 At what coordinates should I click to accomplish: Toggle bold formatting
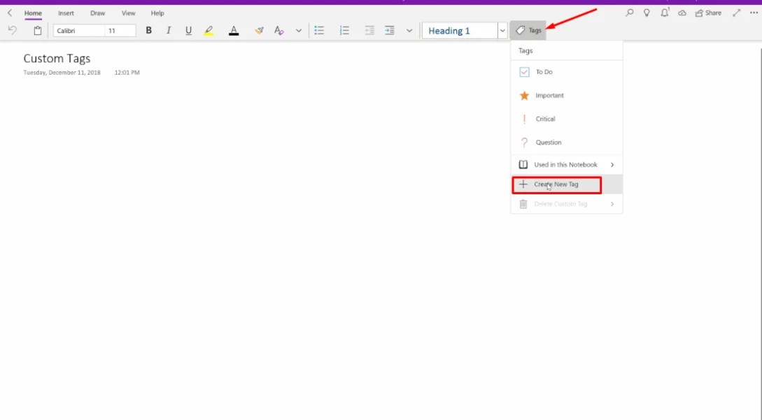[148, 30]
